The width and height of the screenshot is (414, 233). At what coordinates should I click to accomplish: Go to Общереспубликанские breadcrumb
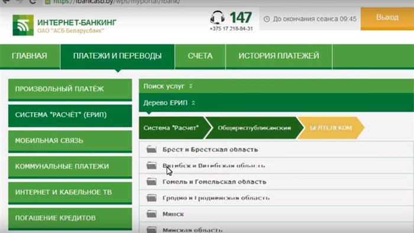(x=254, y=128)
